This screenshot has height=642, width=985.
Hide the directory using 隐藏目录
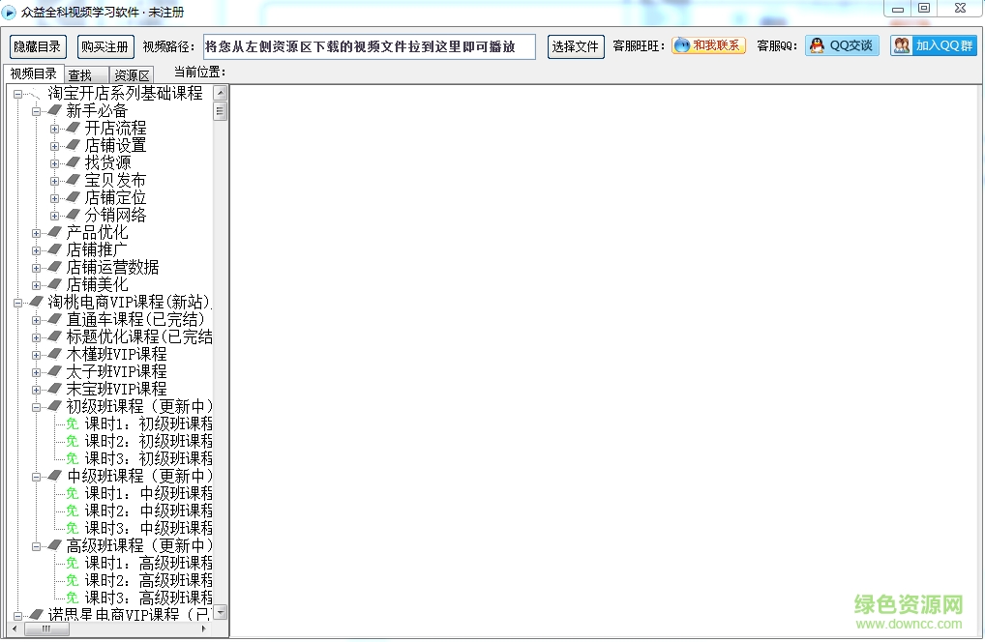(x=37, y=44)
